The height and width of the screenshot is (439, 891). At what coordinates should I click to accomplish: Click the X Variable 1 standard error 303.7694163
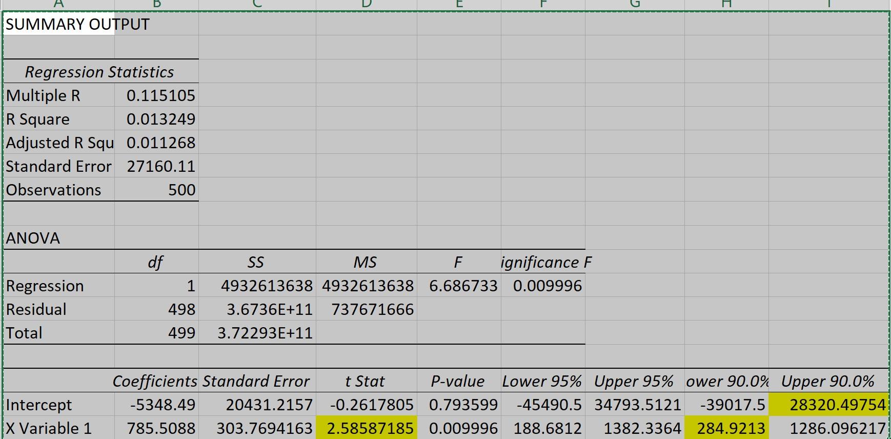tap(257, 427)
